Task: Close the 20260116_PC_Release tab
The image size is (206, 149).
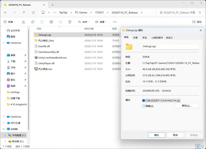Action: (x=44, y=5)
